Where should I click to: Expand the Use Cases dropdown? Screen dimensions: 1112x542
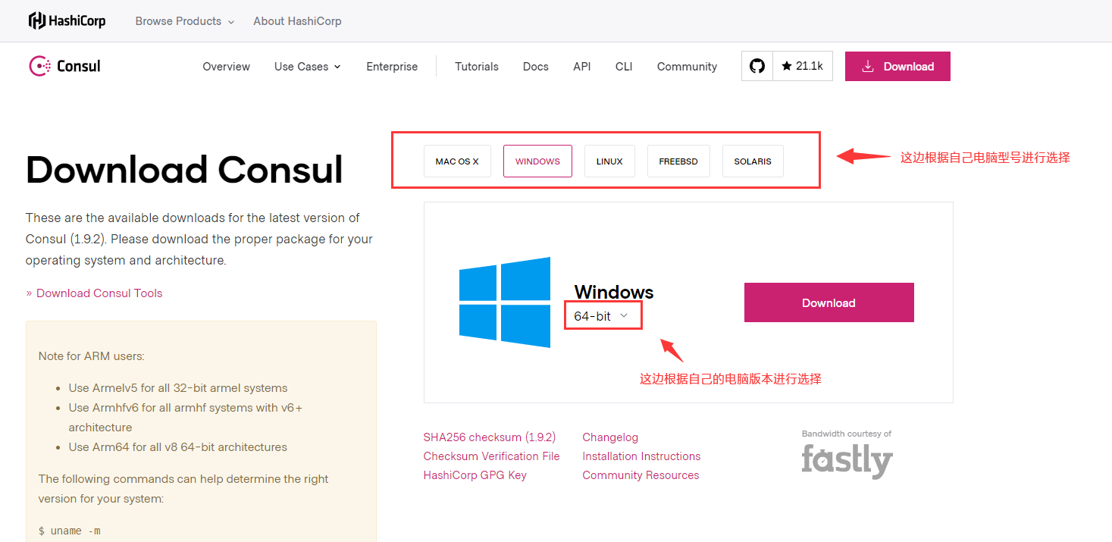tap(308, 67)
